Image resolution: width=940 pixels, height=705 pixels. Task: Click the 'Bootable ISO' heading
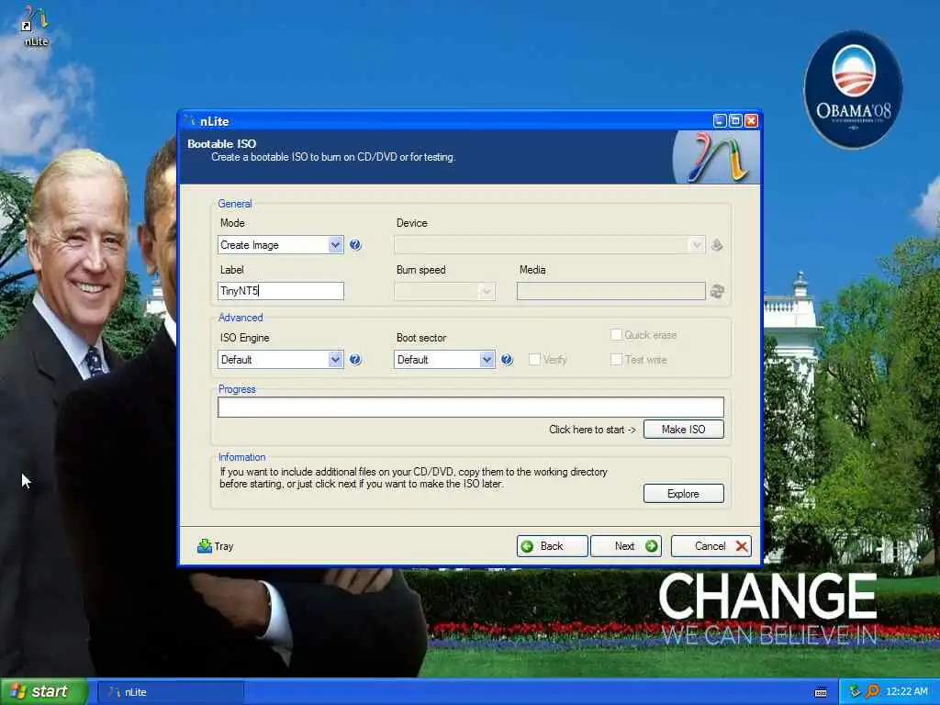(222, 144)
